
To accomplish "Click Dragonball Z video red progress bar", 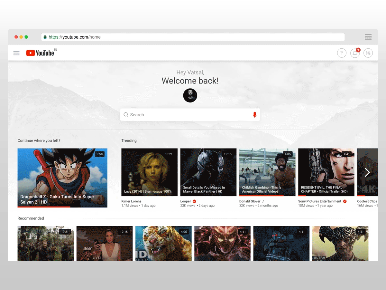I will [44, 207].
